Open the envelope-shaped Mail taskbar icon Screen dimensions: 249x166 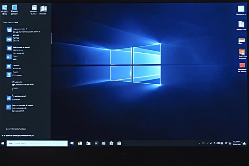pyautogui.click(x=119, y=143)
